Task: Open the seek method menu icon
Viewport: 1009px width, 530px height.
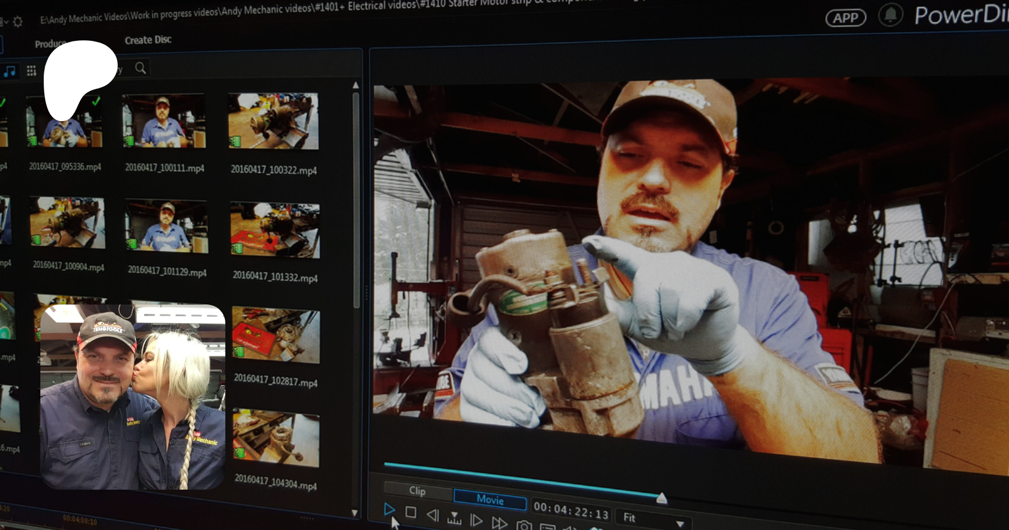Action: coord(454,518)
